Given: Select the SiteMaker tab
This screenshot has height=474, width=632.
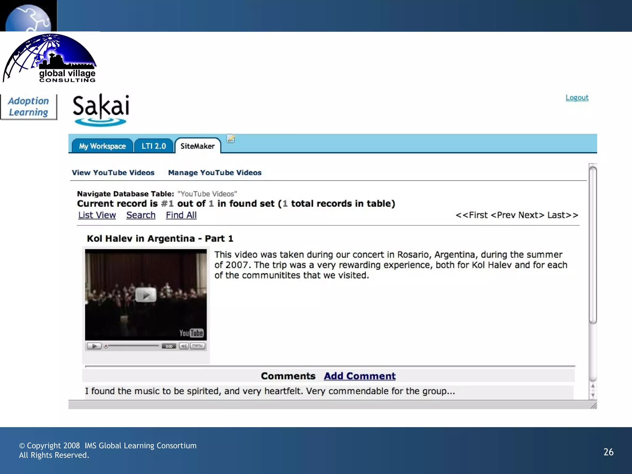Looking at the screenshot, I should tap(197, 146).
